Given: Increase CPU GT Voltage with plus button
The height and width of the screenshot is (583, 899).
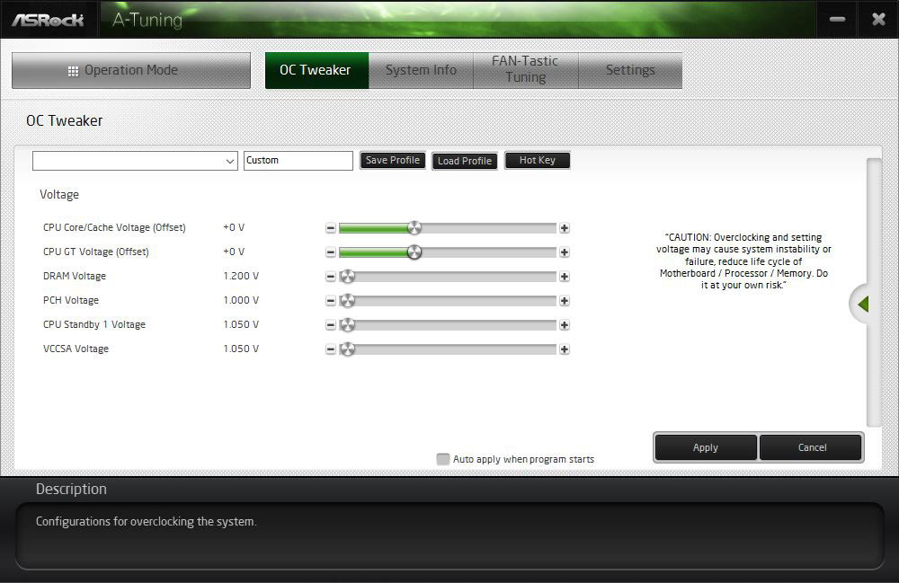Looking at the screenshot, I should 565,252.
